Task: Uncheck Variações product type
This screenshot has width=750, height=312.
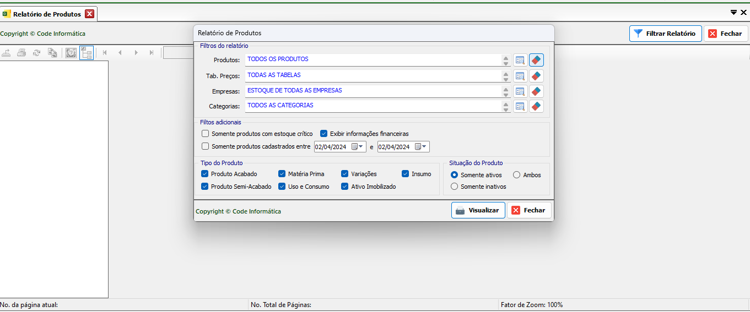Action: pyautogui.click(x=345, y=174)
